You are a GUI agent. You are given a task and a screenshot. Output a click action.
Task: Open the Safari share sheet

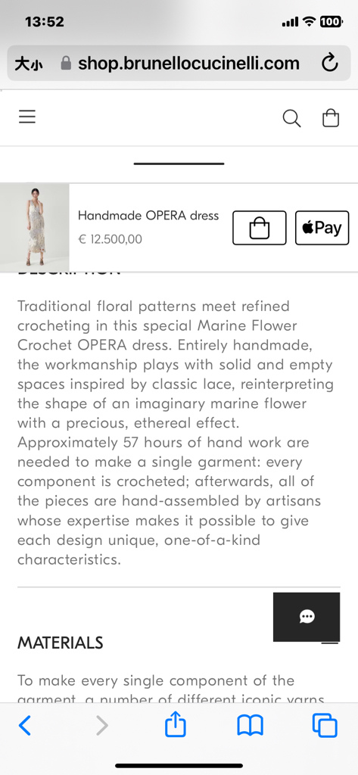175,724
